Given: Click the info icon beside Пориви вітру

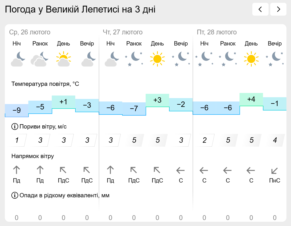Looking at the screenshot, I should pos(15,127).
